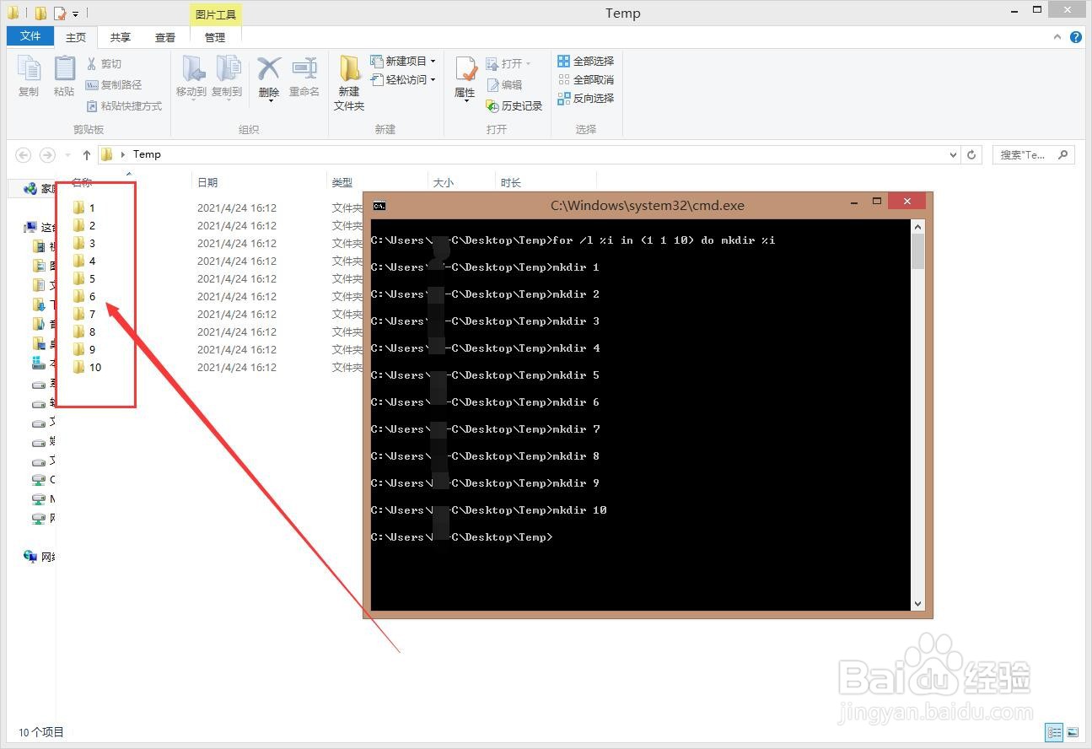
Task: Click the cmd window scroll down arrow
Action: coord(918,604)
